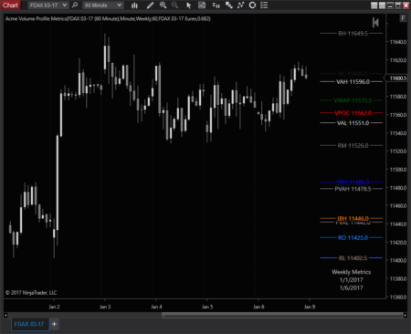Click the zoom in magnifier icon
411x334 pixels.
pyautogui.click(x=163, y=5)
